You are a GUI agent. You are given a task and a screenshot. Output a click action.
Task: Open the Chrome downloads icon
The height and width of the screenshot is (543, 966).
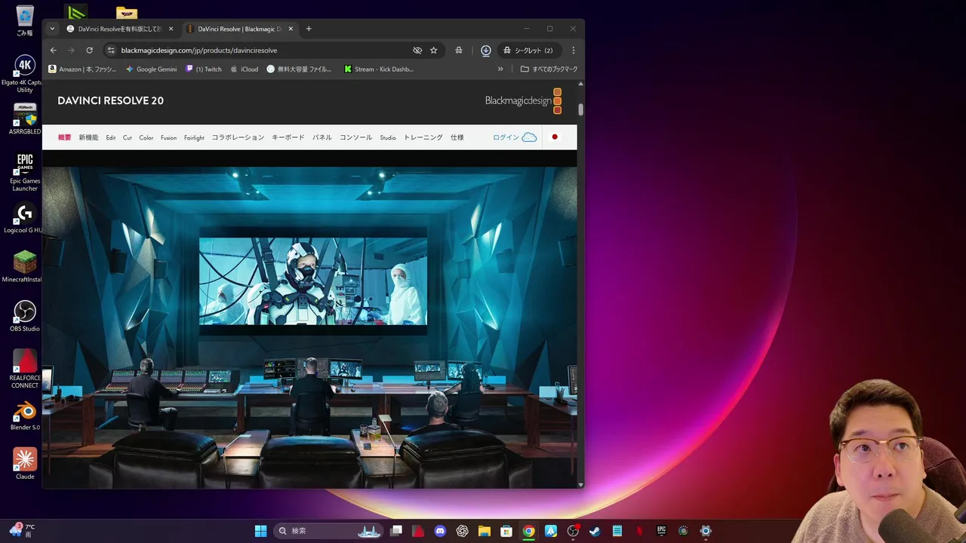(486, 51)
